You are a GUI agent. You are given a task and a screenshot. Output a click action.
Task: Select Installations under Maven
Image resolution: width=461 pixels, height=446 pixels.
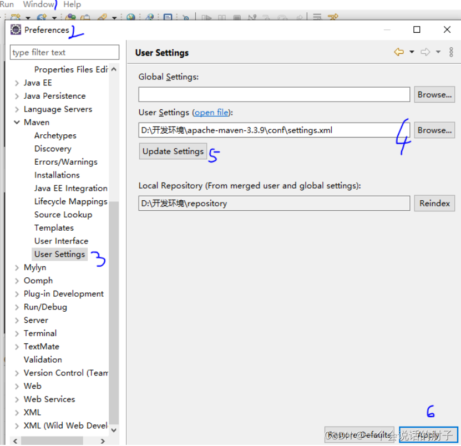click(x=57, y=175)
